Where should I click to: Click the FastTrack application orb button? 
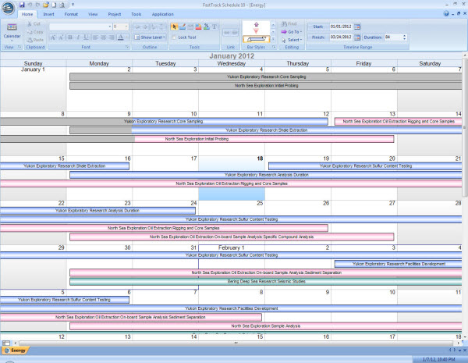click(8, 7)
